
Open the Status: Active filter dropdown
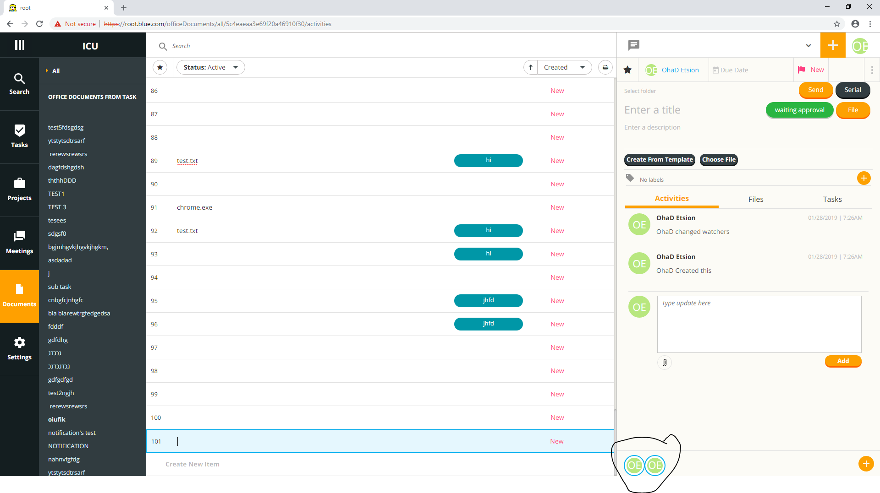point(210,67)
